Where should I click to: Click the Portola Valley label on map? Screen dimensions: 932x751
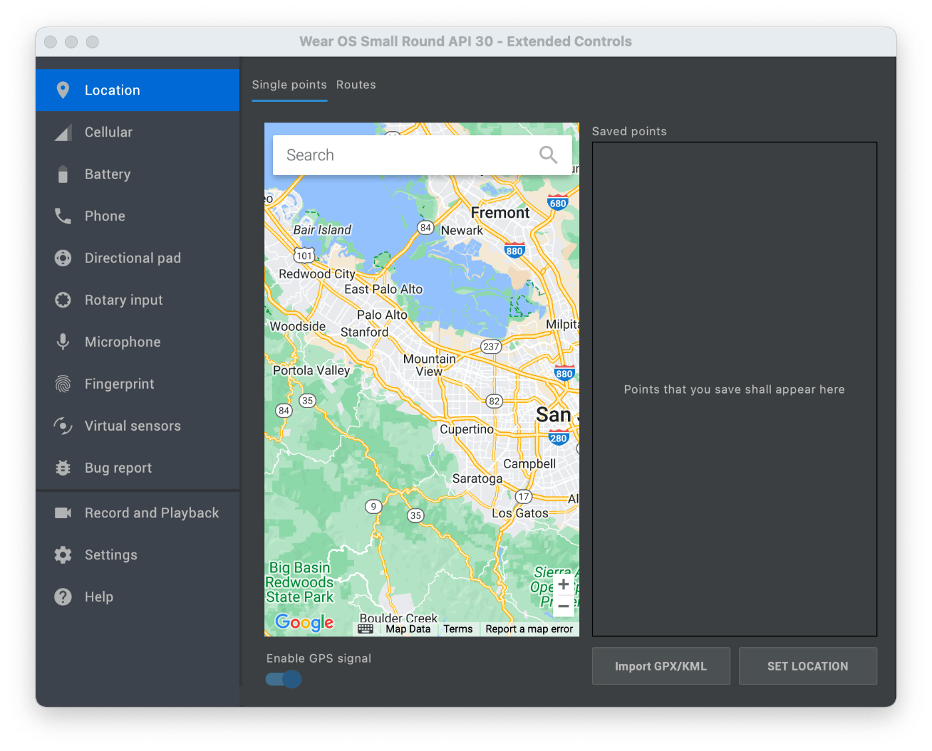312,370
